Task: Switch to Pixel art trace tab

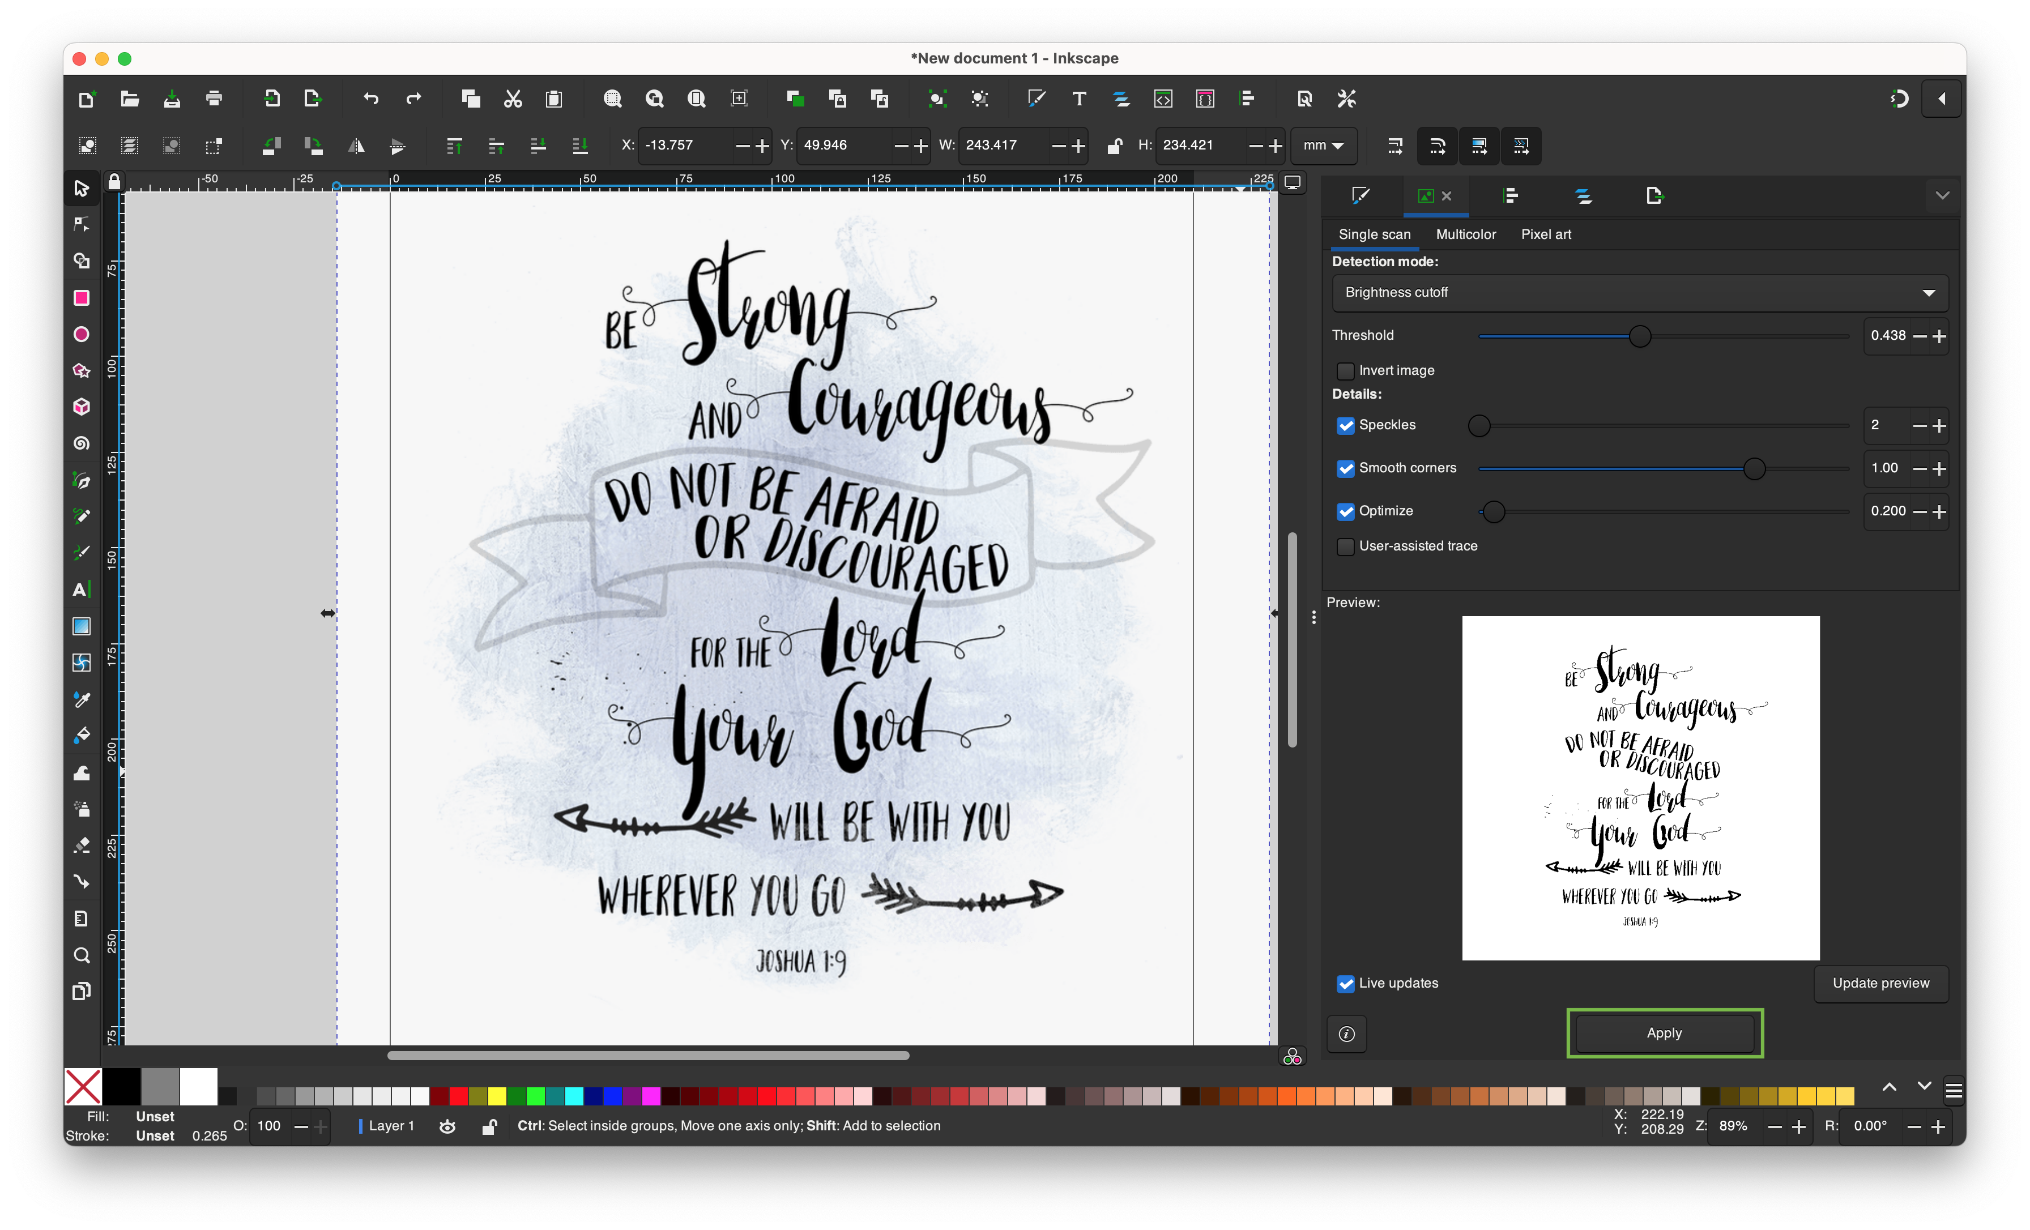Action: point(1544,233)
